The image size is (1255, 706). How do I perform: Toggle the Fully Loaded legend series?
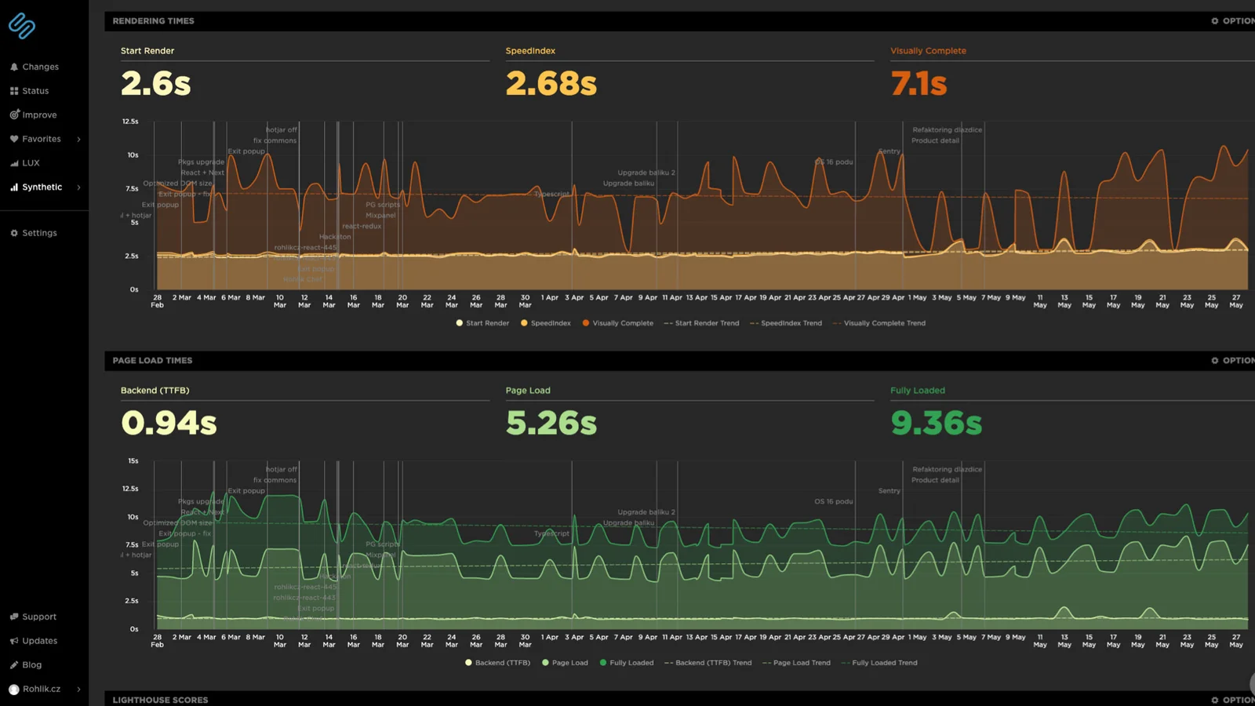(627, 663)
